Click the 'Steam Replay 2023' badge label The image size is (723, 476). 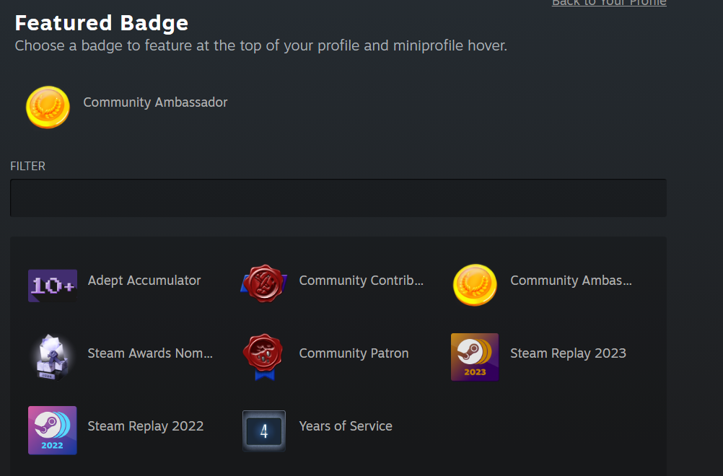click(x=568, y=353)
